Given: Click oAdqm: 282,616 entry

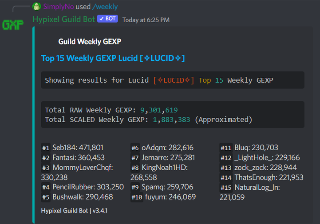Looking at the screenshot, I should coord(168,148).
